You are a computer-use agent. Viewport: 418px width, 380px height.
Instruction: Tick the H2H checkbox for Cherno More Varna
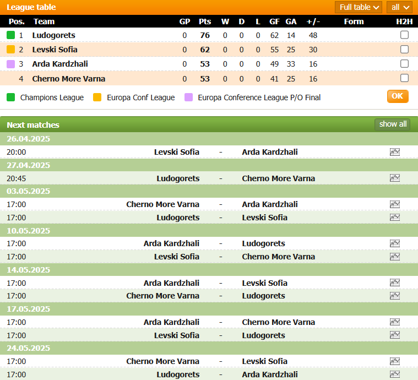click(x=404, y=78)
